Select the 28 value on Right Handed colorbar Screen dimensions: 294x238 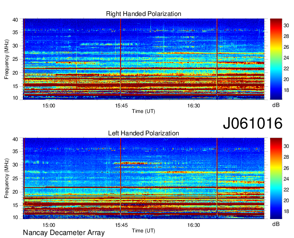[x=286, y=36]
